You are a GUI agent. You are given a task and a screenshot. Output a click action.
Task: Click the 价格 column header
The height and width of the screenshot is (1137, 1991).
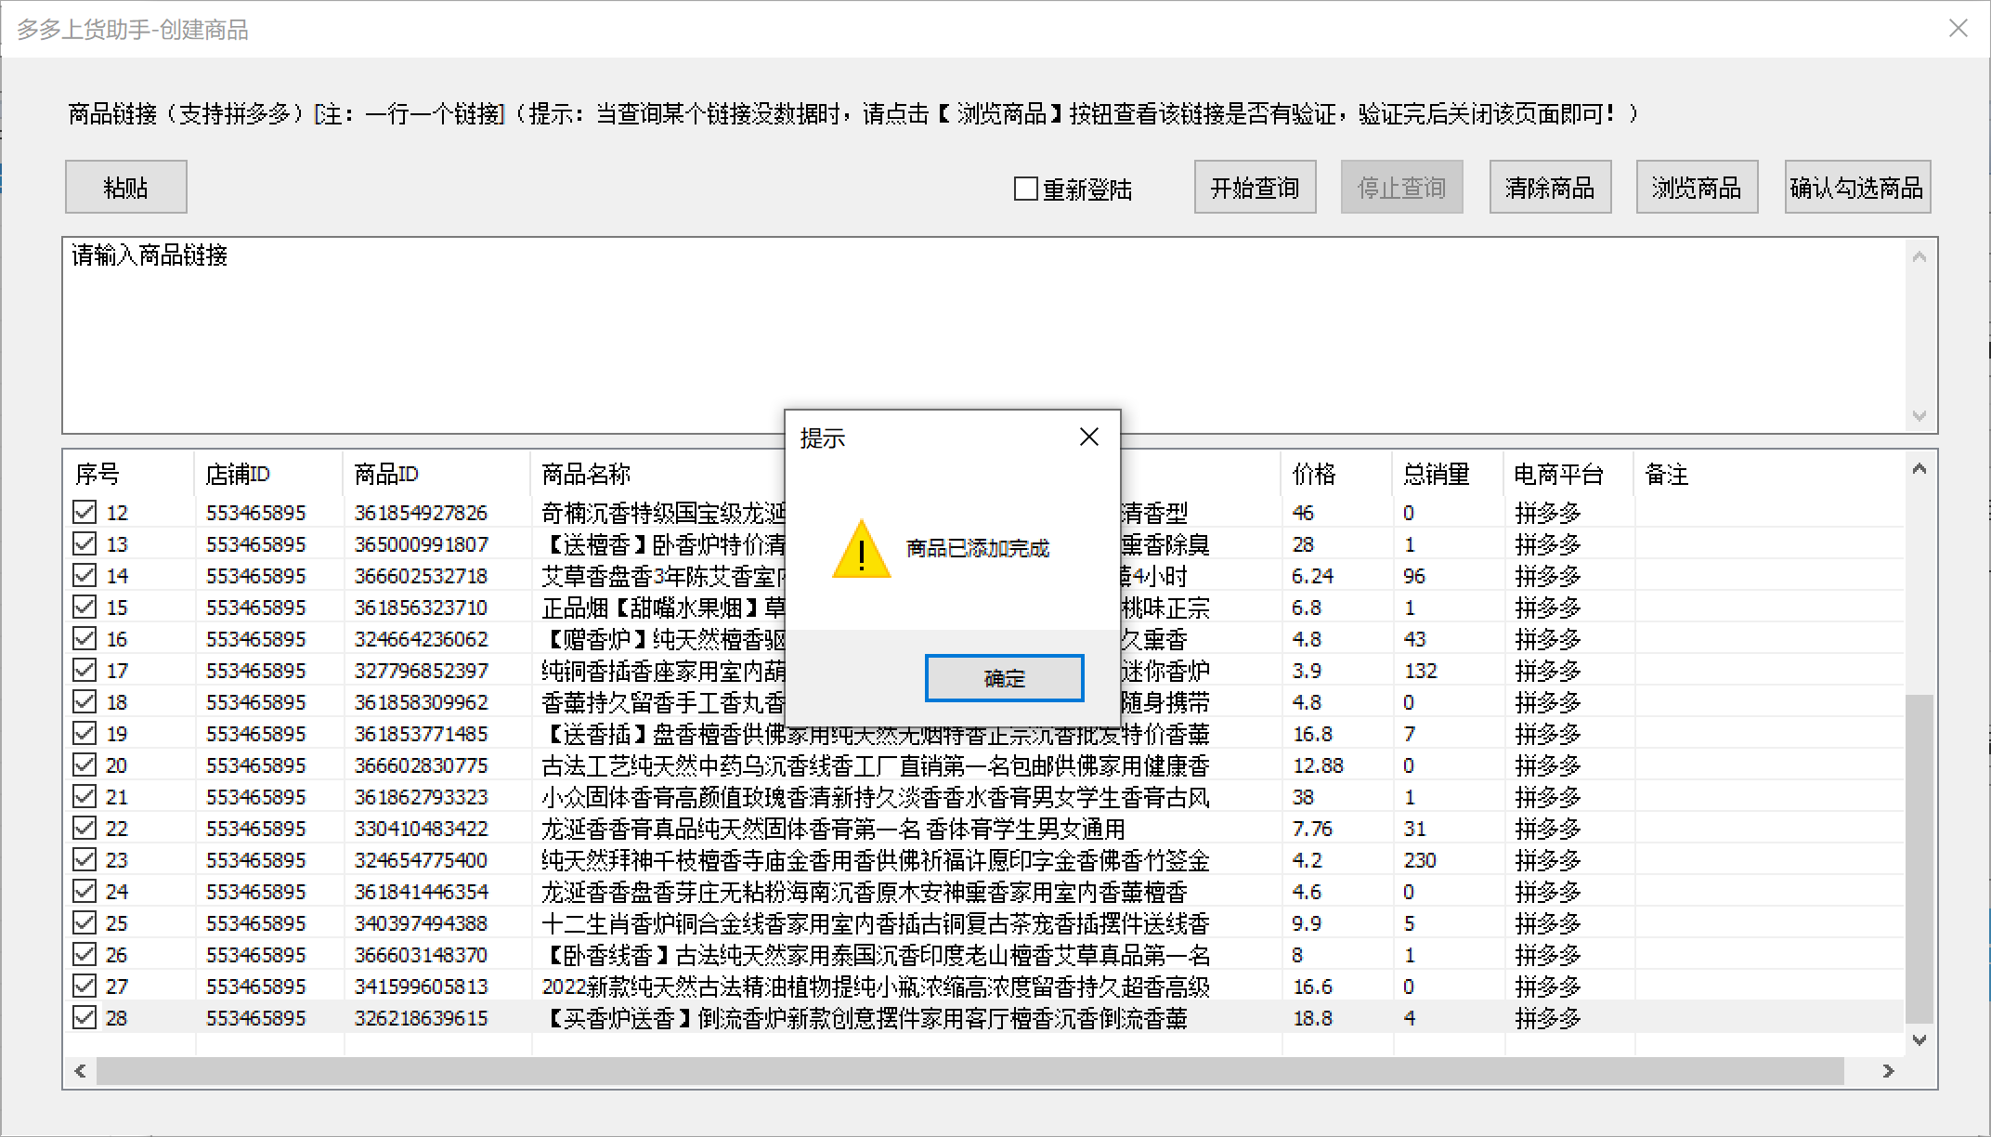(x=1313, y=475)
